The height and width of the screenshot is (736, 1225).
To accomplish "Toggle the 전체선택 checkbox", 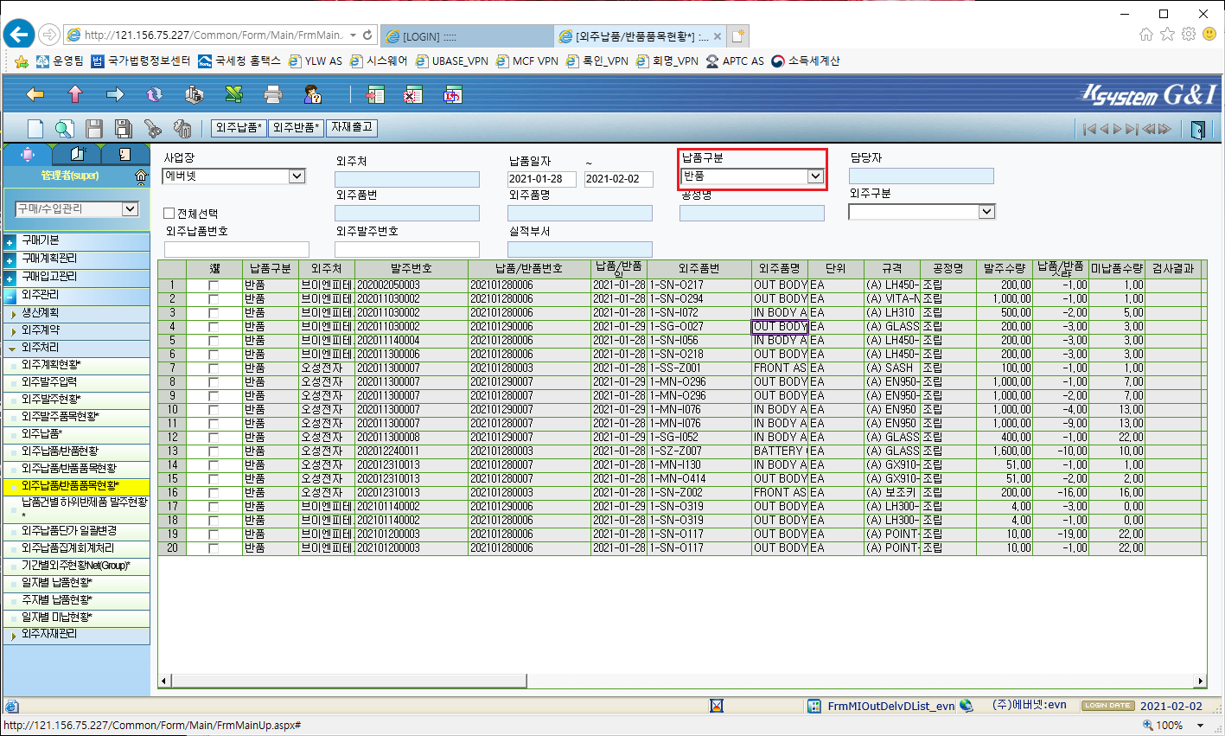I will pos(169,213).
